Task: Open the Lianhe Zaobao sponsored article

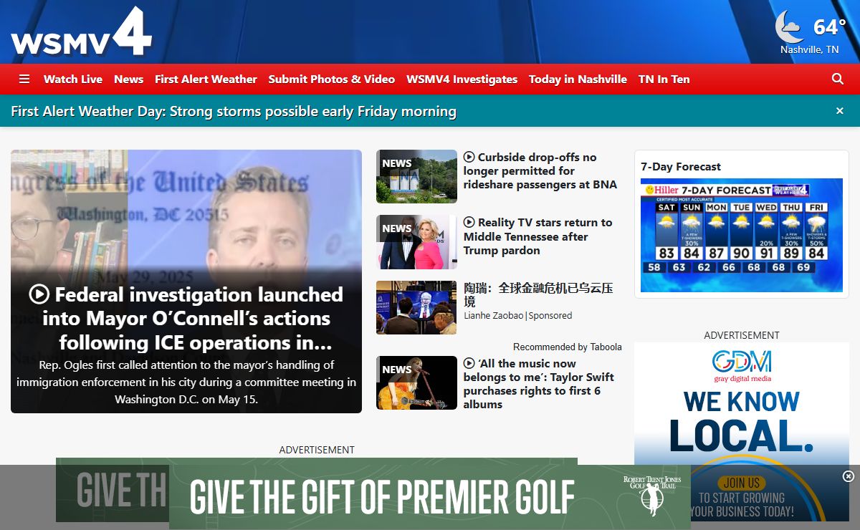Action: [x=538, y=294]
